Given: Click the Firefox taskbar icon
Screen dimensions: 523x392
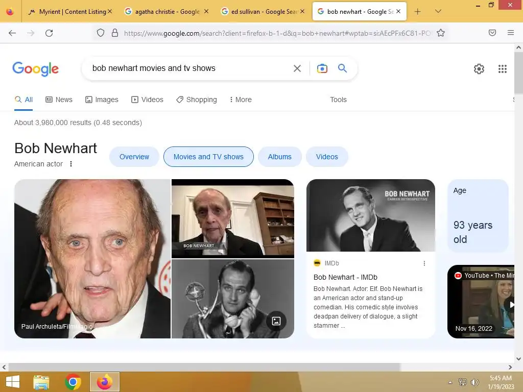Looking at the screenshot, I should (x=105, y=382).
